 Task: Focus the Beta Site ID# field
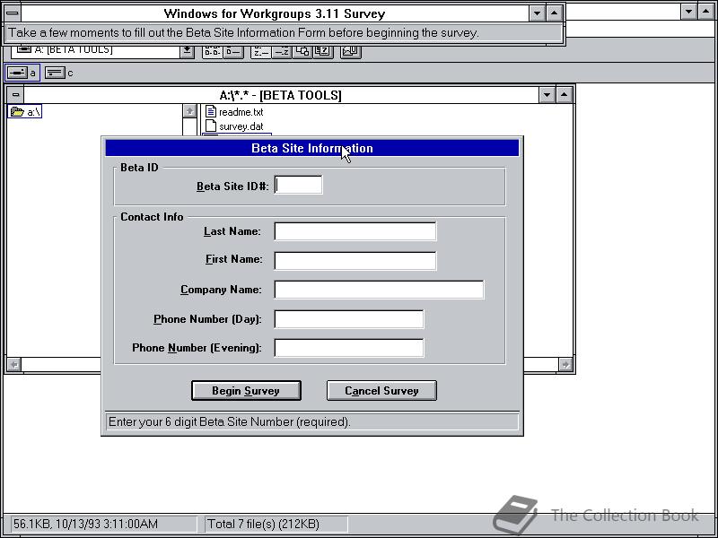tap(298, 186)
